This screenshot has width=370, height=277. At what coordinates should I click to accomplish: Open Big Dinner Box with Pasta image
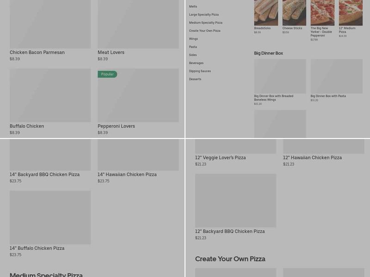[337, 76]
